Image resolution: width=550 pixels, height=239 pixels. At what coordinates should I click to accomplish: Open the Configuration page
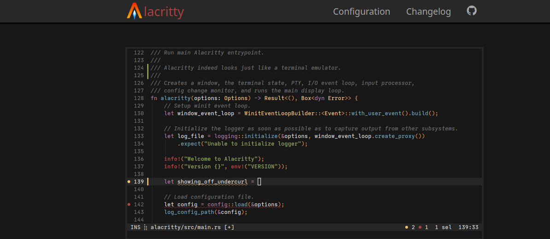point(361,11)
